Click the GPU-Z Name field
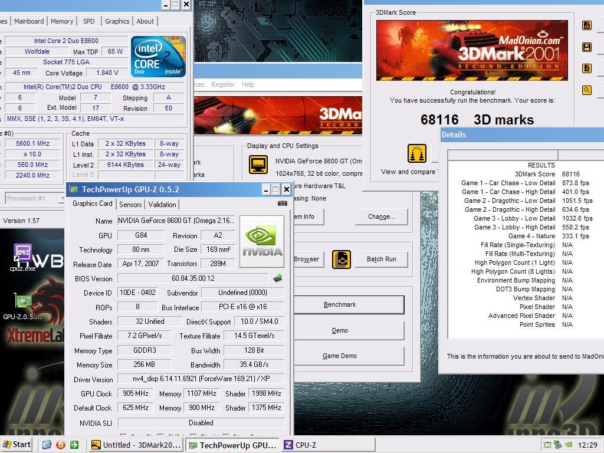The image size is (604, 453). [x=176, y=221]
